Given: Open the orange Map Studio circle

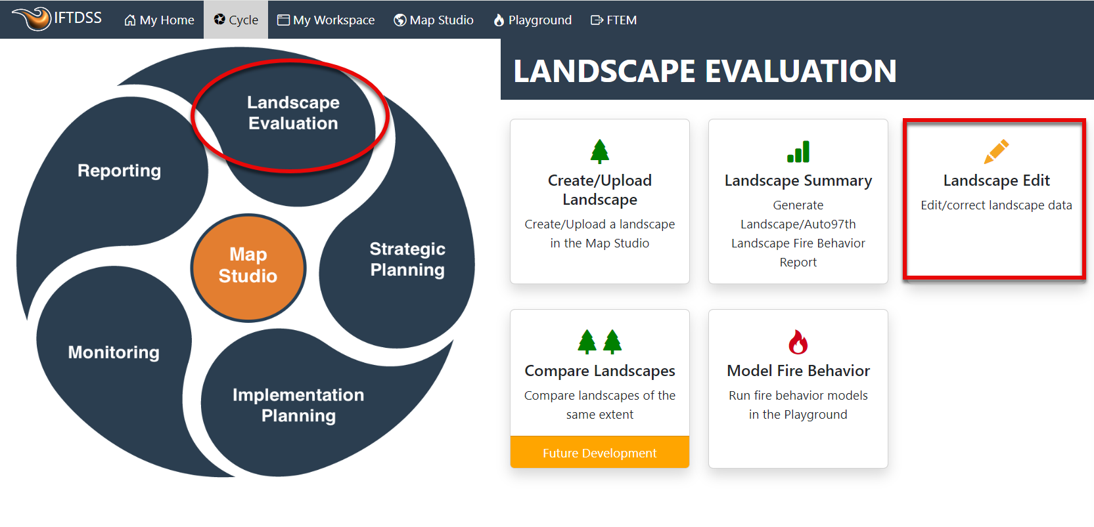Looking at the screenshot, I should click(248, 266).
